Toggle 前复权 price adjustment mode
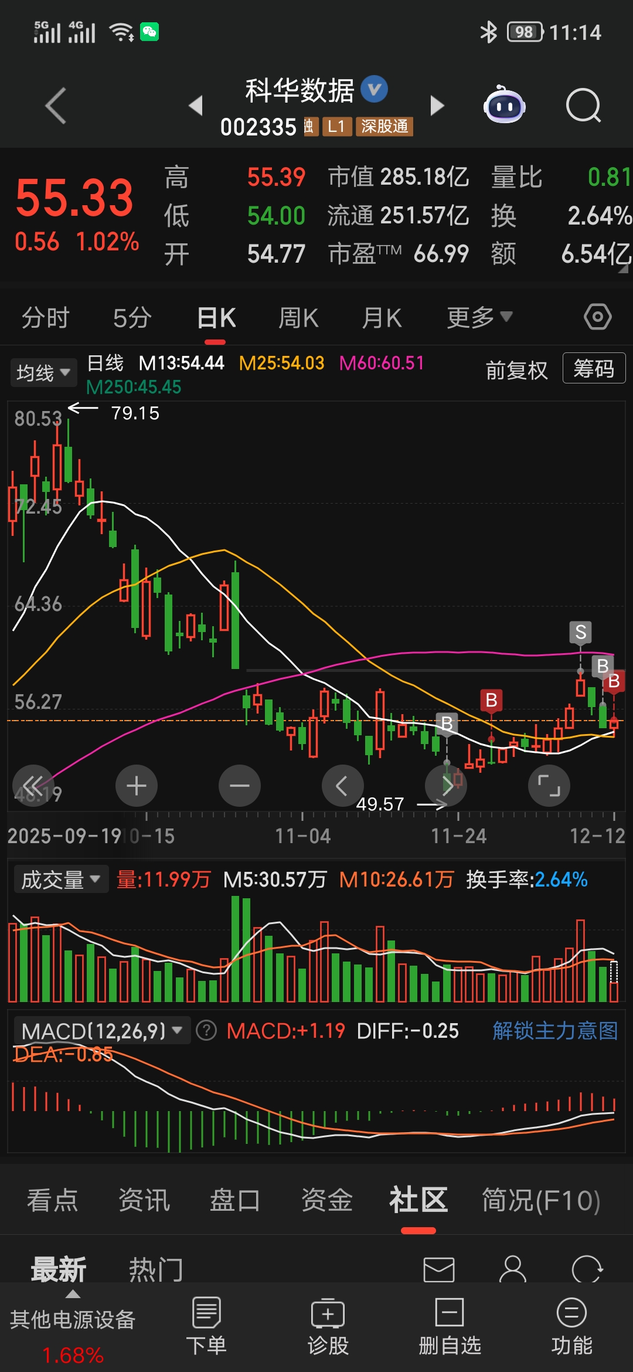The width and height of the screenshot is (633, 1372). click(x=516, y=370)
